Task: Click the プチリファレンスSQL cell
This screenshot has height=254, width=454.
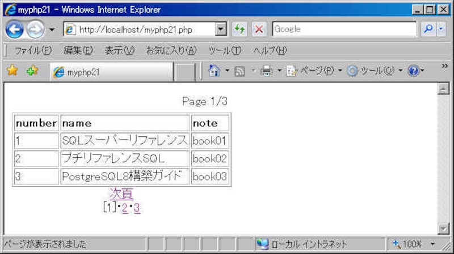Action: [x=125, y=158]
